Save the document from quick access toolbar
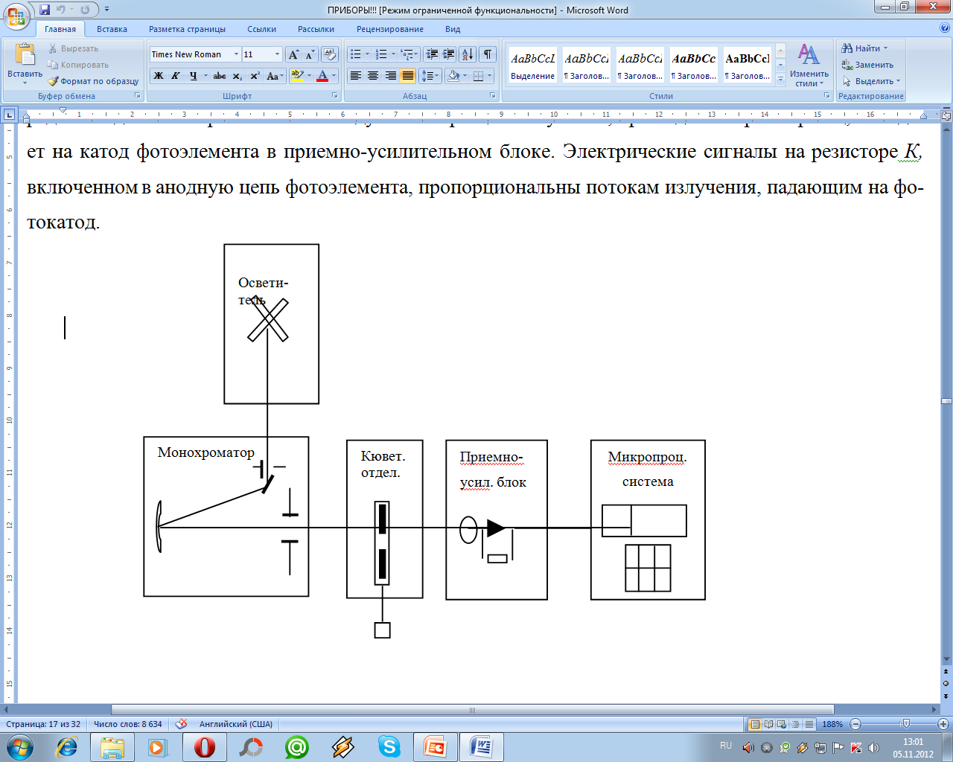 [45, 10]
